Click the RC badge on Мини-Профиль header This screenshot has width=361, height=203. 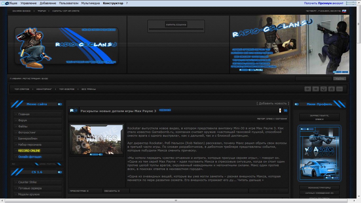(297, 104)
